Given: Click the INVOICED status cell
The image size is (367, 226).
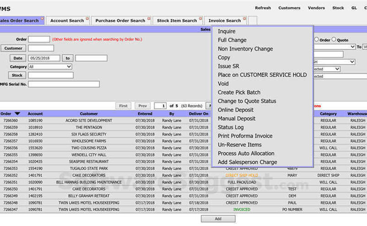Looking at the screenshot, I should [242, 209].
